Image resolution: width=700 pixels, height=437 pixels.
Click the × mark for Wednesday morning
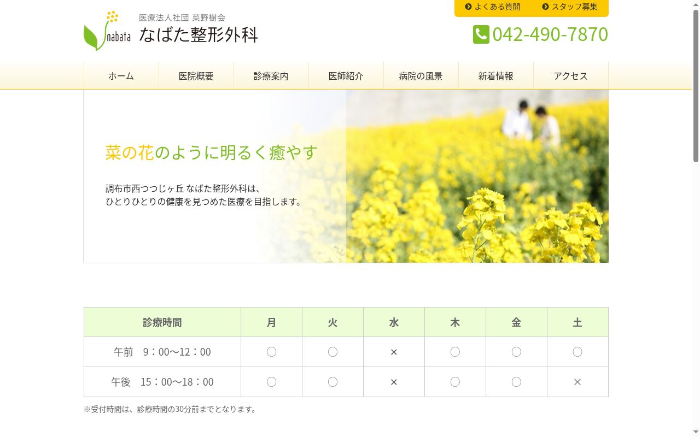394,352
